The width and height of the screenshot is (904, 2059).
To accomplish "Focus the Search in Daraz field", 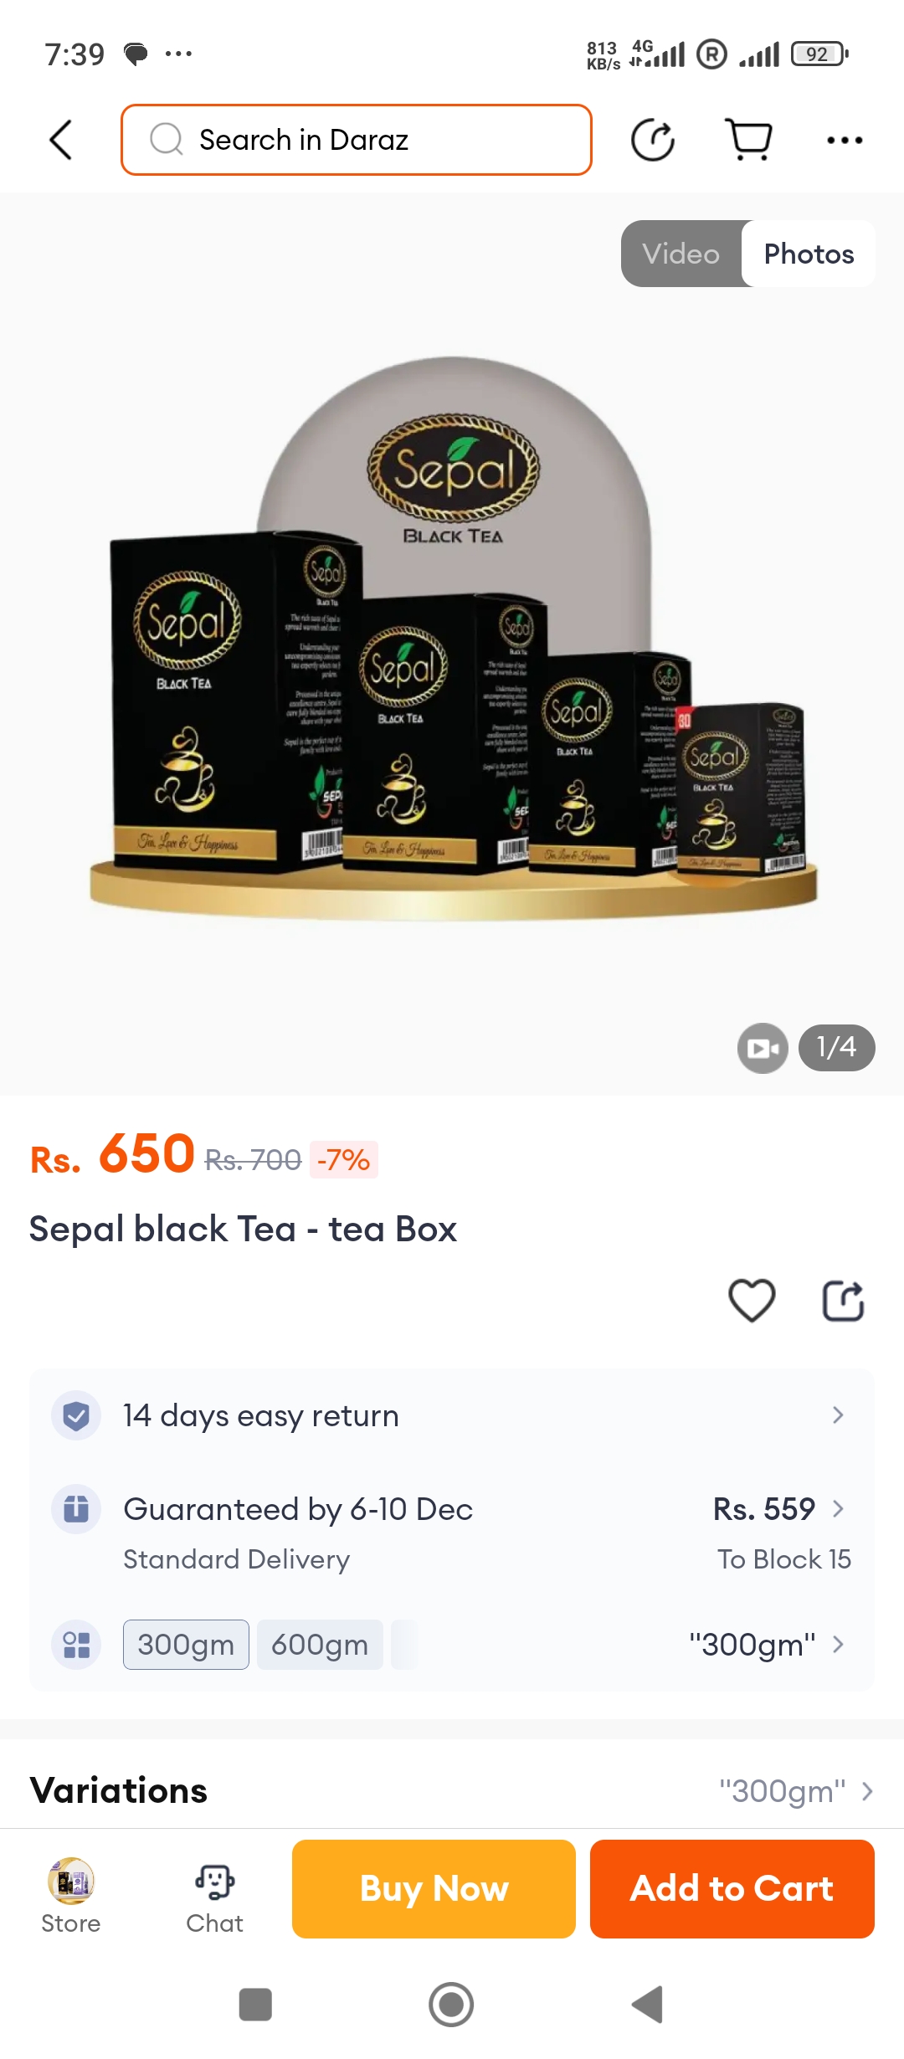I will pos(357,140).
